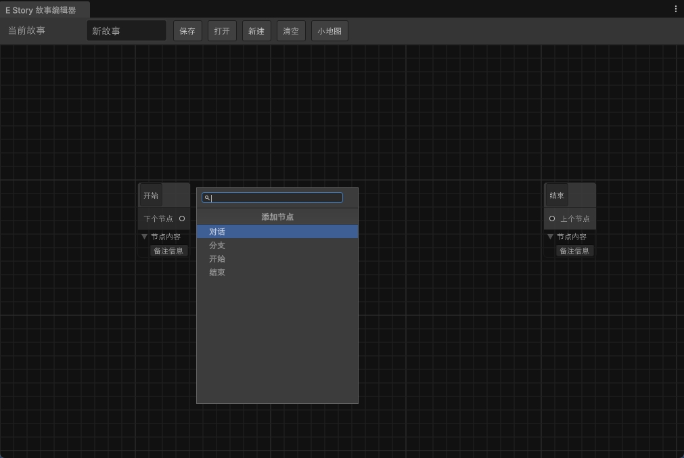Focus the node search input field
The height and width of the screenshot is (458, 684).
[272, 198]
